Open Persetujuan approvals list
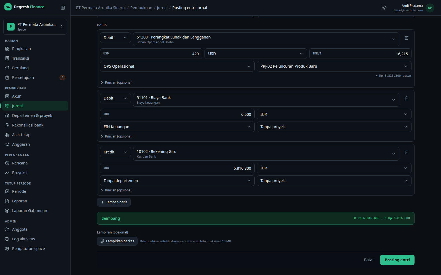Viewport: 441px width, 275px height. [35, 78]
